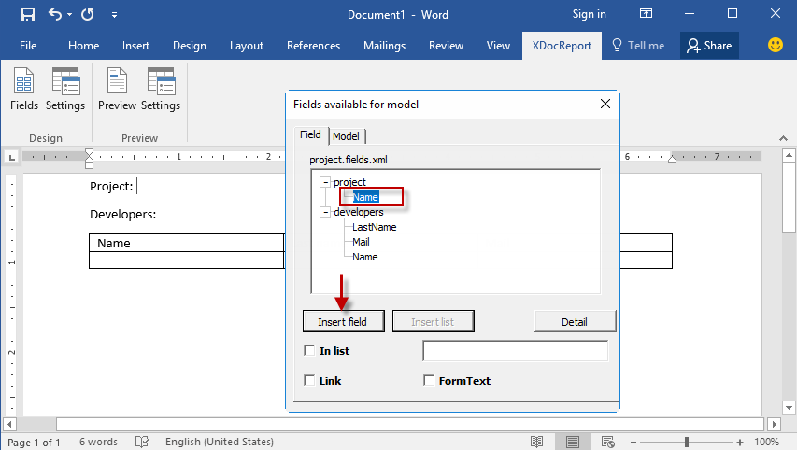Viewport: 797px width, 450px height.
Task: Click the Fields icon in Design group
Action: coord(23,83)
